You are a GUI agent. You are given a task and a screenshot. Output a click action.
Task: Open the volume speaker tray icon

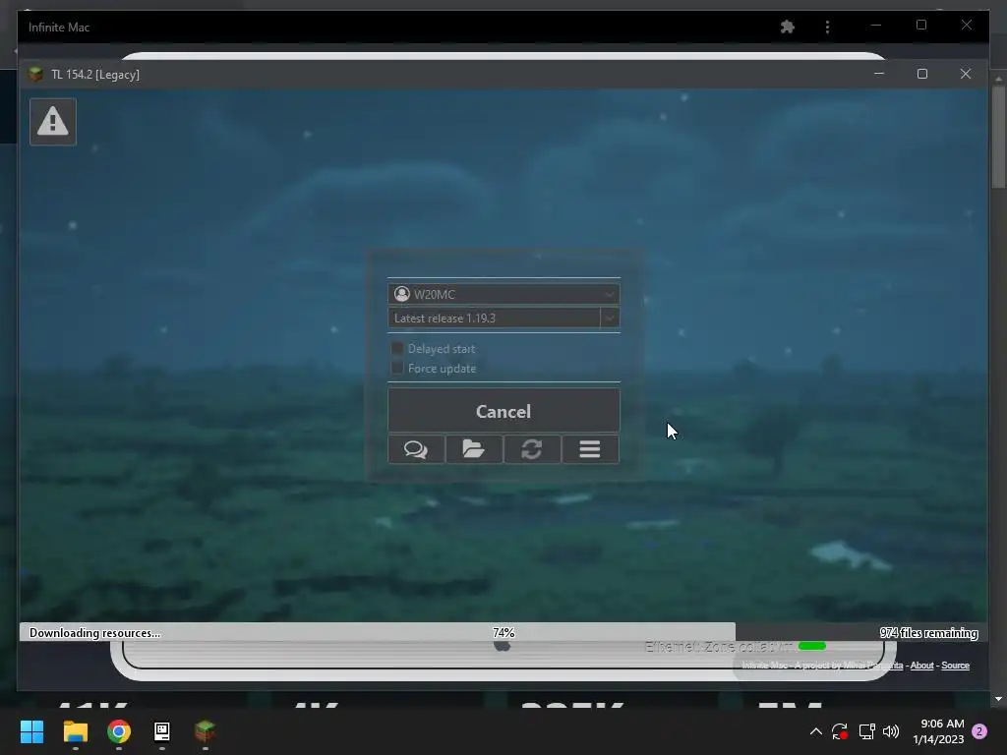[891, 731]
